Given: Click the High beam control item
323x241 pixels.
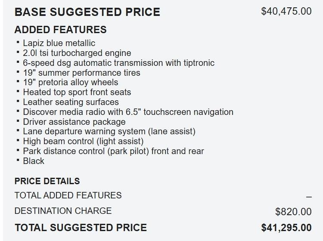Looking at the screenshot, I should click(83, 141).
